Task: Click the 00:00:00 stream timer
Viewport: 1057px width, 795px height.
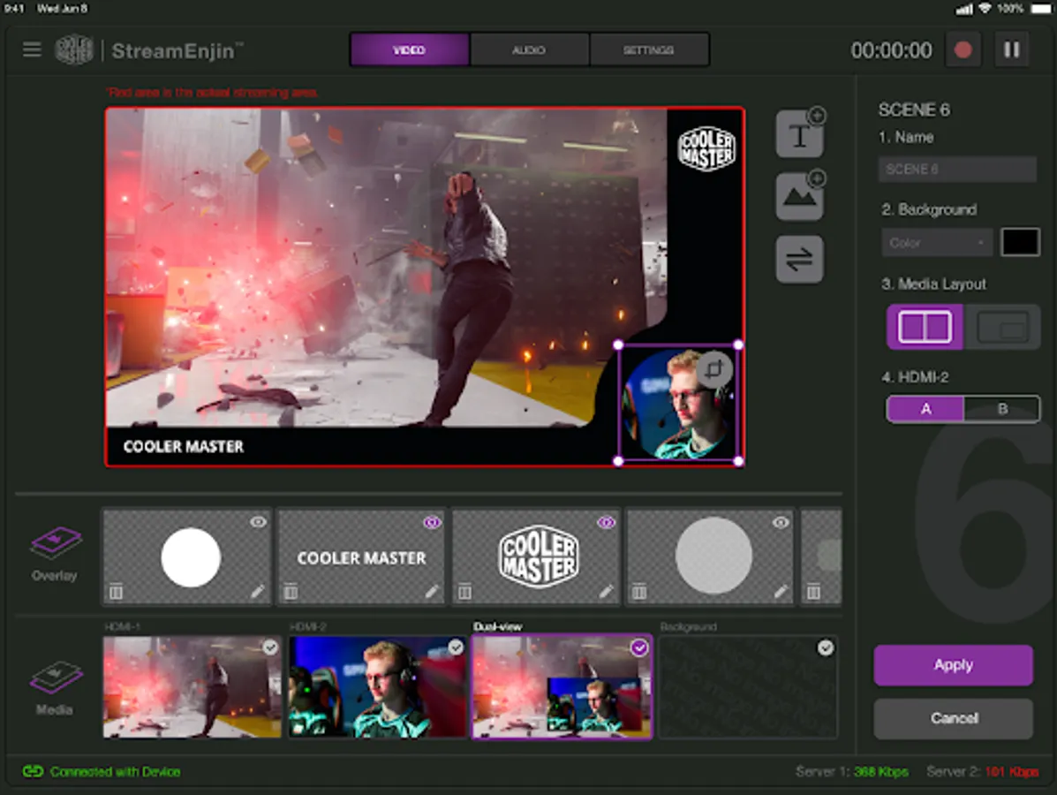Action: point(891,50)
